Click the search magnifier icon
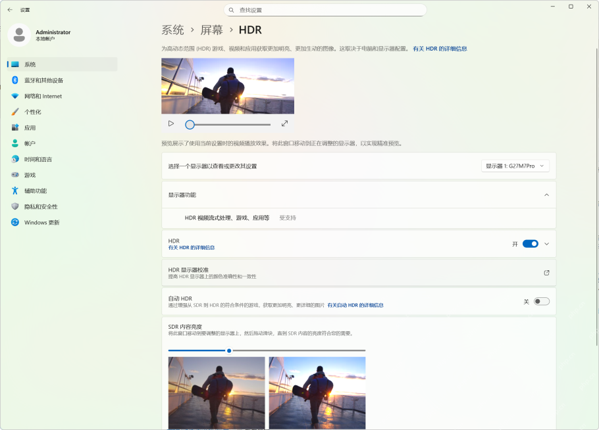Viewport: 599px width, 430px height. point(231,10)
